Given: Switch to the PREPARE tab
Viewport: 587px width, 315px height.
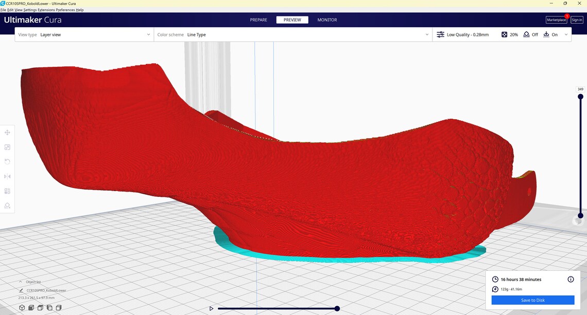Looking at the screenshot, I should (x=258, y=20).
